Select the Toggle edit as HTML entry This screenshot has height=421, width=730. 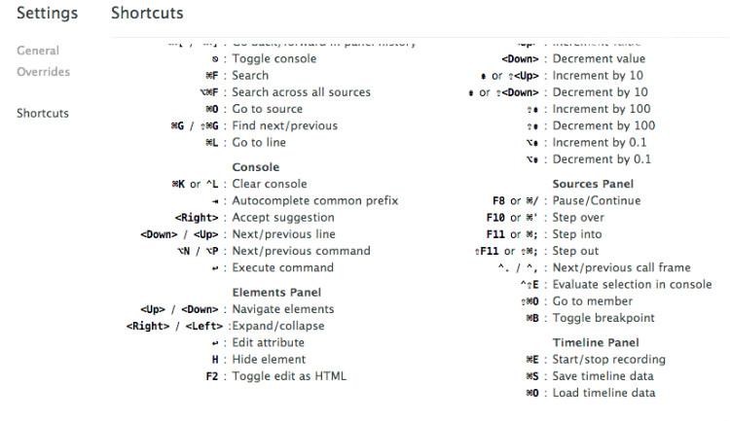pos(288,376)
